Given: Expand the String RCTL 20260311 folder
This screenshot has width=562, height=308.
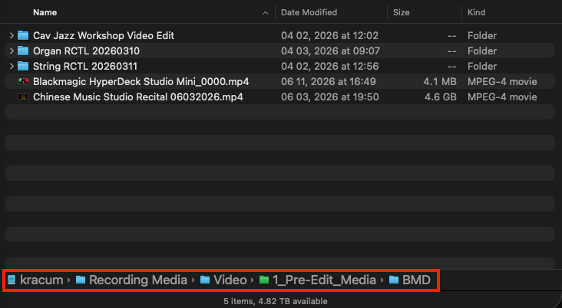Looking at the screenshot, I should click(x=12, y=66).
